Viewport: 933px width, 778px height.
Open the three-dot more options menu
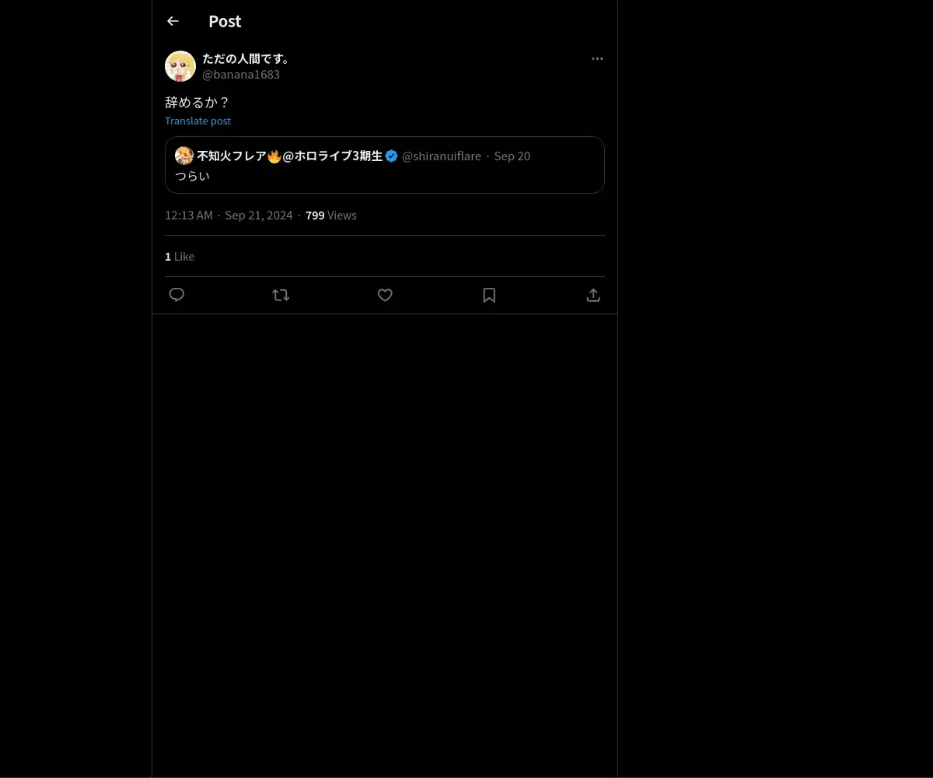(x=597, y=59)
